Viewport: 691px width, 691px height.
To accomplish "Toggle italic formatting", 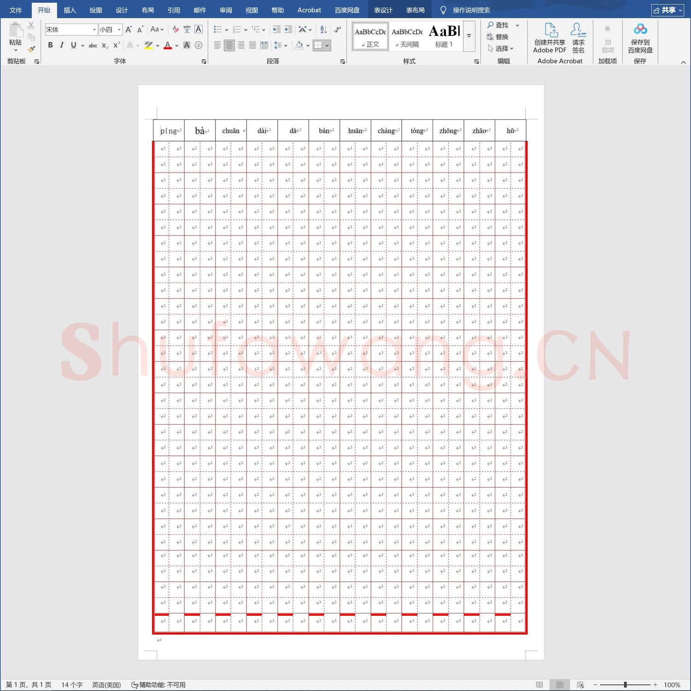I will pyautogui.click(x=62, y=45).
